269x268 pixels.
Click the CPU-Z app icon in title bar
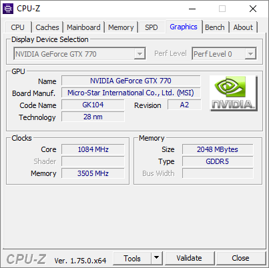(8, 9)
